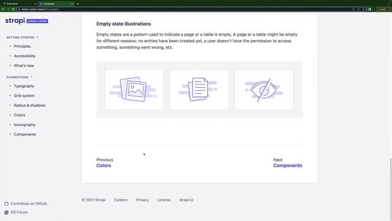This screenshot has height=221, width=392.
Task: Click the share icon in address bar
Action: pyautogui.click(x=358, y=9)
